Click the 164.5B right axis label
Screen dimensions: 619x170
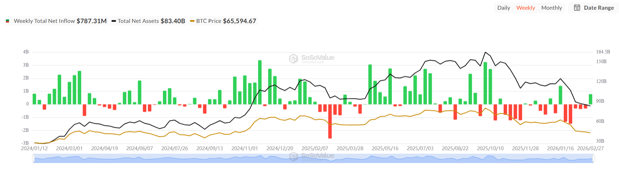click(x=603, y=52)
